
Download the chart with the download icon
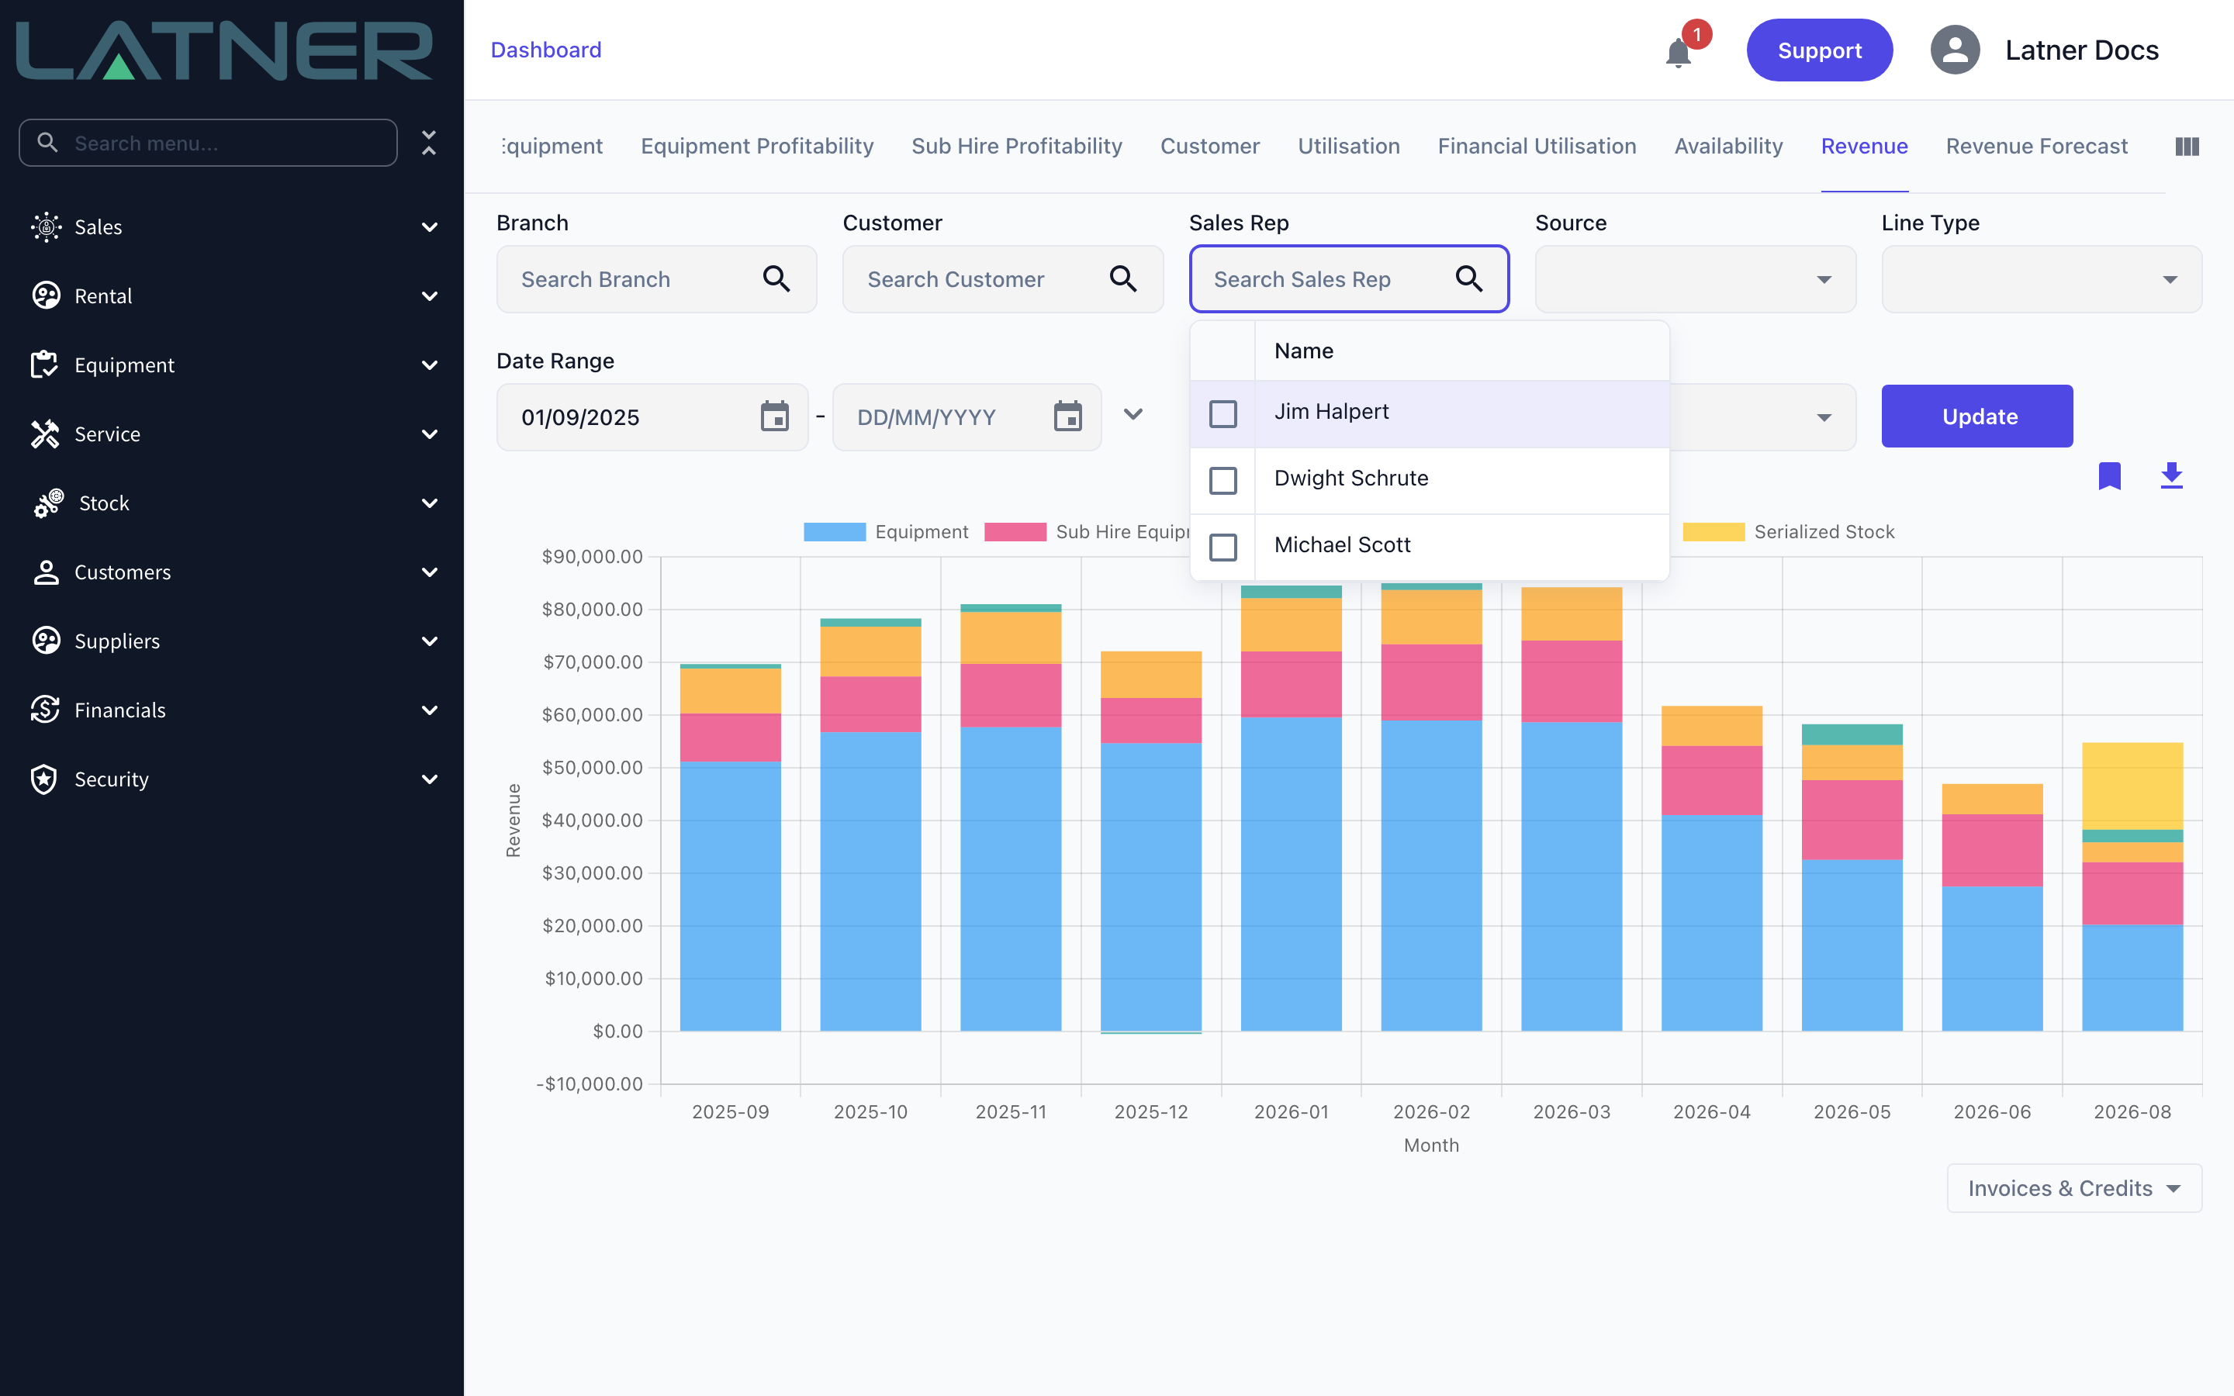click(2172, 475)
